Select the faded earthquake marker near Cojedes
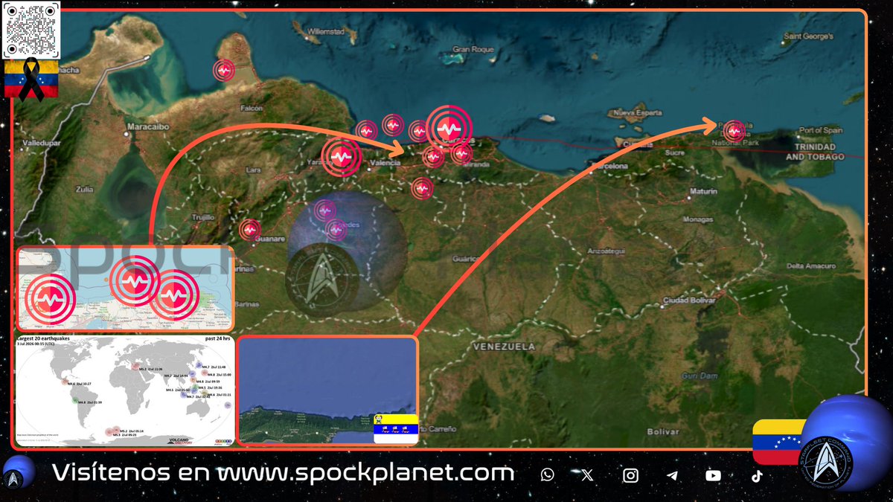 point(336,229)
